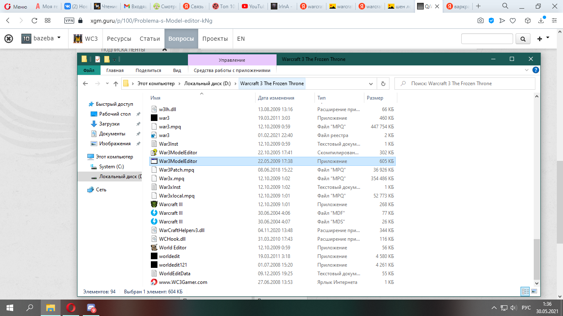
Task: Click the Properties quick access toolbar icon
Action: [98, 59]
